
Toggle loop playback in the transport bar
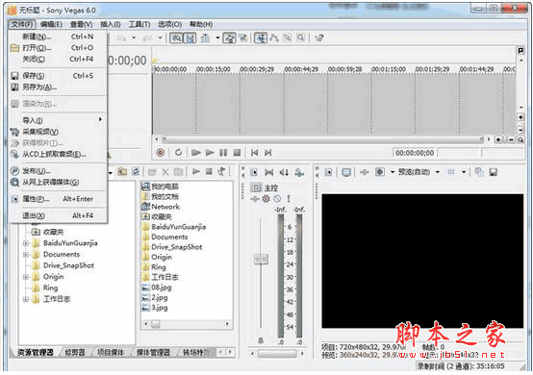(x=178, y=153)
